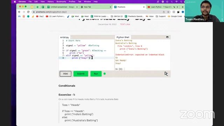Screen dimensions: 224x126
Task: Click the Wi-Fi status icon
Action: pos(176,2)
